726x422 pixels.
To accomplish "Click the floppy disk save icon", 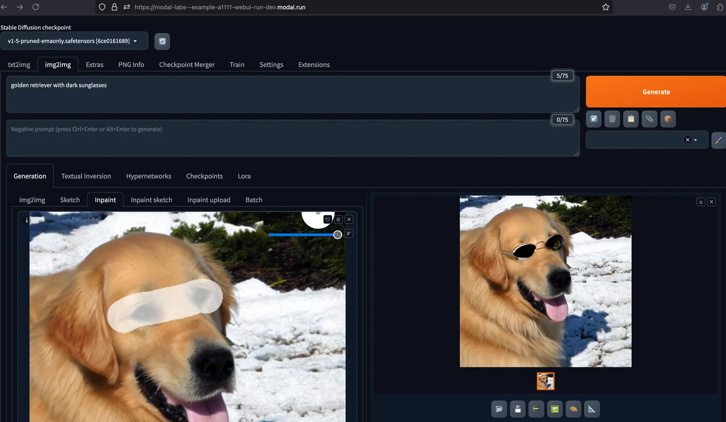I will 518,409.
